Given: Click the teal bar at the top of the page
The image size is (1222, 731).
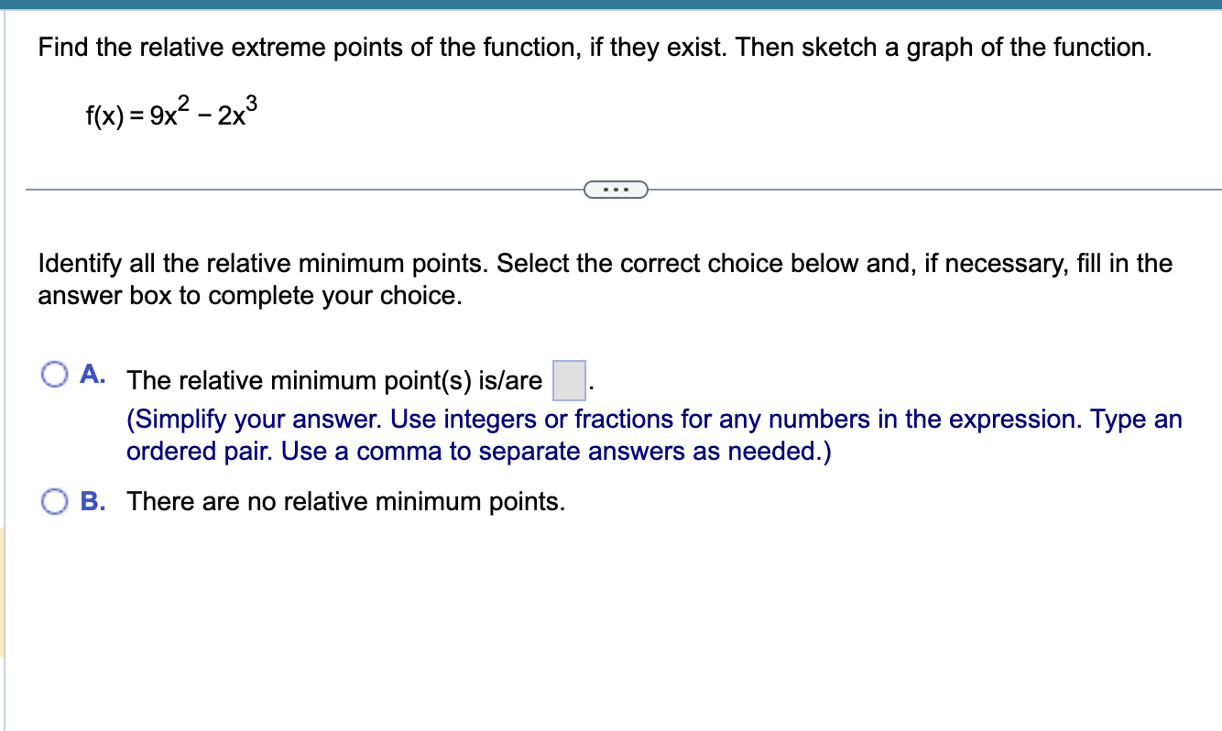Looking at the screenshot, I should 611,5.
